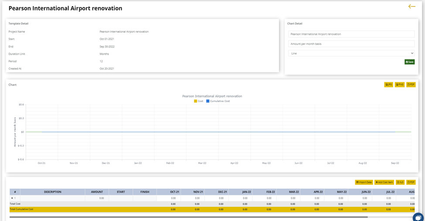Export the chart as PDF

pyautogui.click(x=411, y=85)
